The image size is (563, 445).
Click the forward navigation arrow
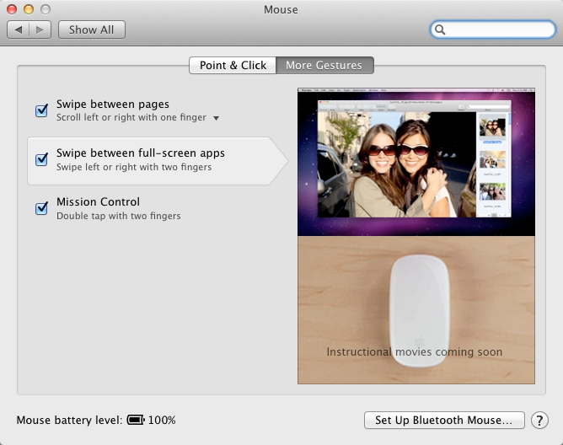40,29
